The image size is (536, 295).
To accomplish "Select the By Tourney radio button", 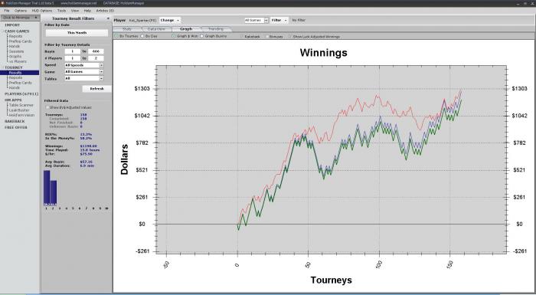I will [116, 36].
